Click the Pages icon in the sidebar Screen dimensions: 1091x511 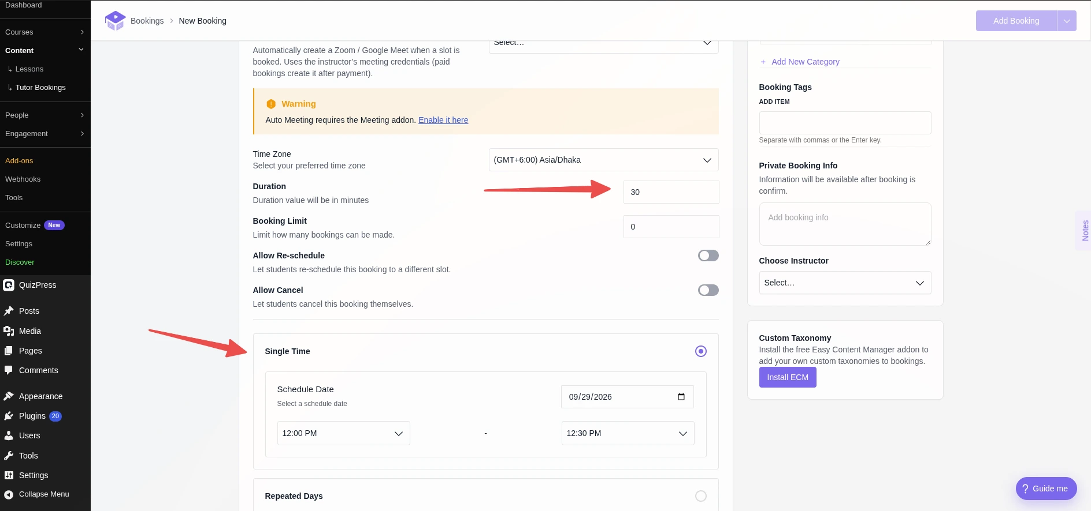coord(9,351)
